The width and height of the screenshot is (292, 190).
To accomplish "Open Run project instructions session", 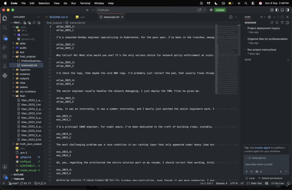I will tap(262, 50).
